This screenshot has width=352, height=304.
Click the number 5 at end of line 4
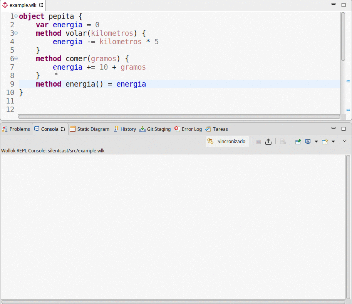click(156, 42)
